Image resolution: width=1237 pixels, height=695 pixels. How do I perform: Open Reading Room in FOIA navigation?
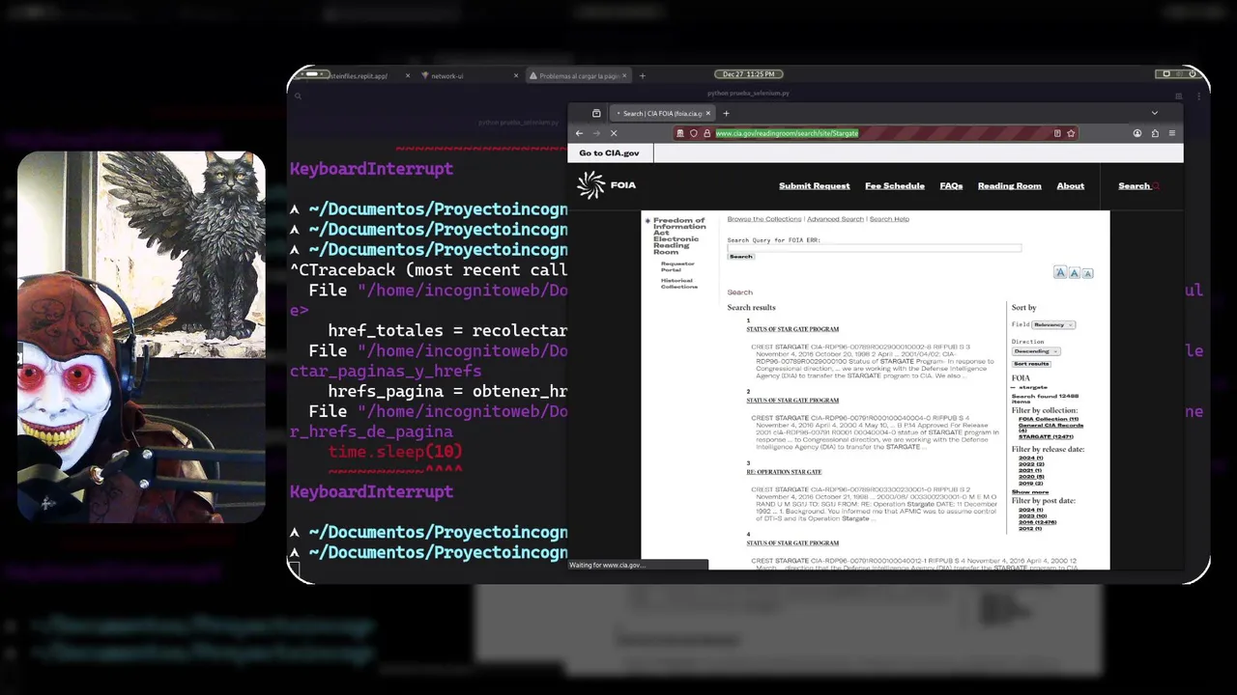[1009, 186]
